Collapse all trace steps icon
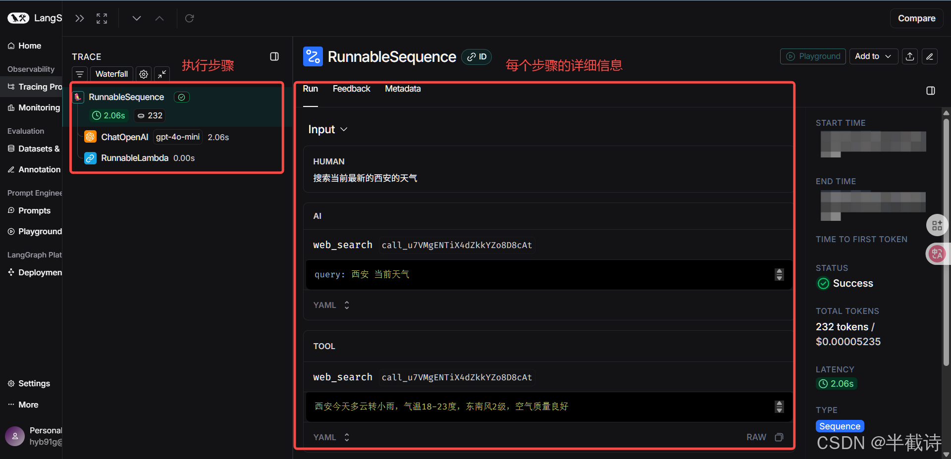 tap(162, 74)
